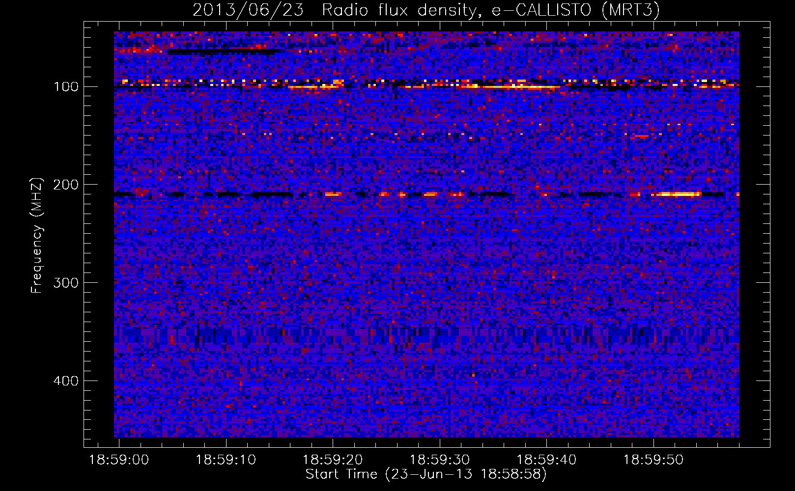Image resolution: width=795 pixels, height=491 pixels.
Task: Click the 18:59:30 time tick label
Action: tap(440, 460)
